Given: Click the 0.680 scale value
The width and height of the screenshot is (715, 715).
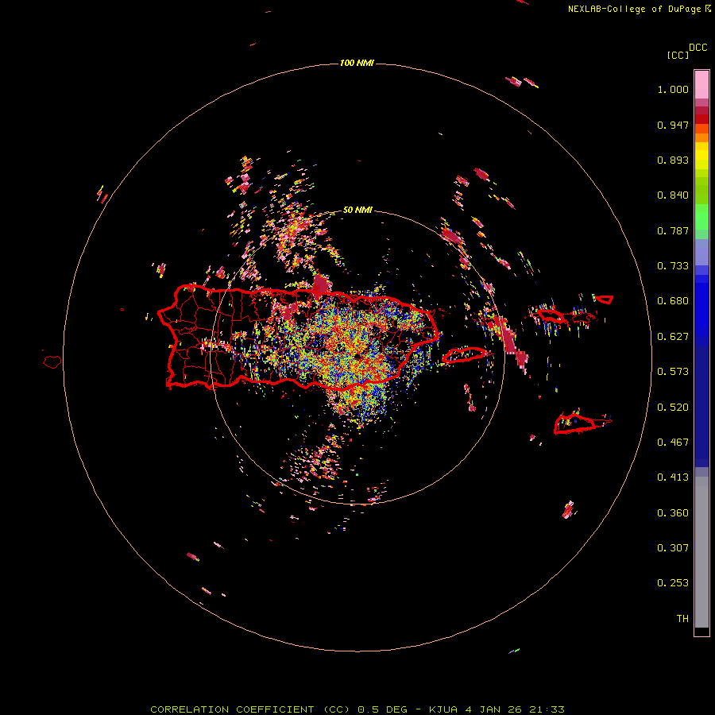Looking at the screenshot, I should (x=673, y=301).
